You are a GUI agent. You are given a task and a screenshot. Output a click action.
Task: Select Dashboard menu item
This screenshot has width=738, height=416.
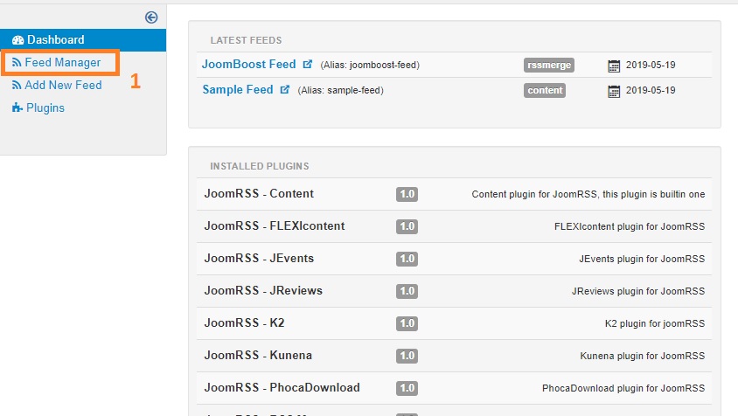coord(55,40)
